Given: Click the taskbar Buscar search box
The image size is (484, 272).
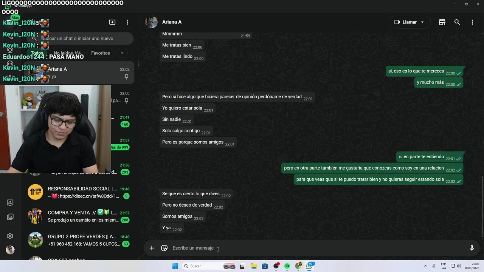Looking at the screenshot, I should (x=209, y=266).
